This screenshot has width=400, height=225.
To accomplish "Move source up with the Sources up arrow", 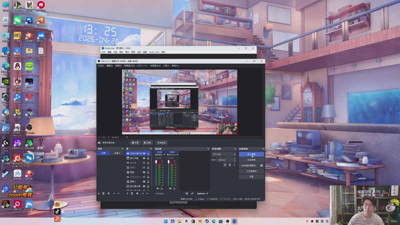I will point(142,193).
